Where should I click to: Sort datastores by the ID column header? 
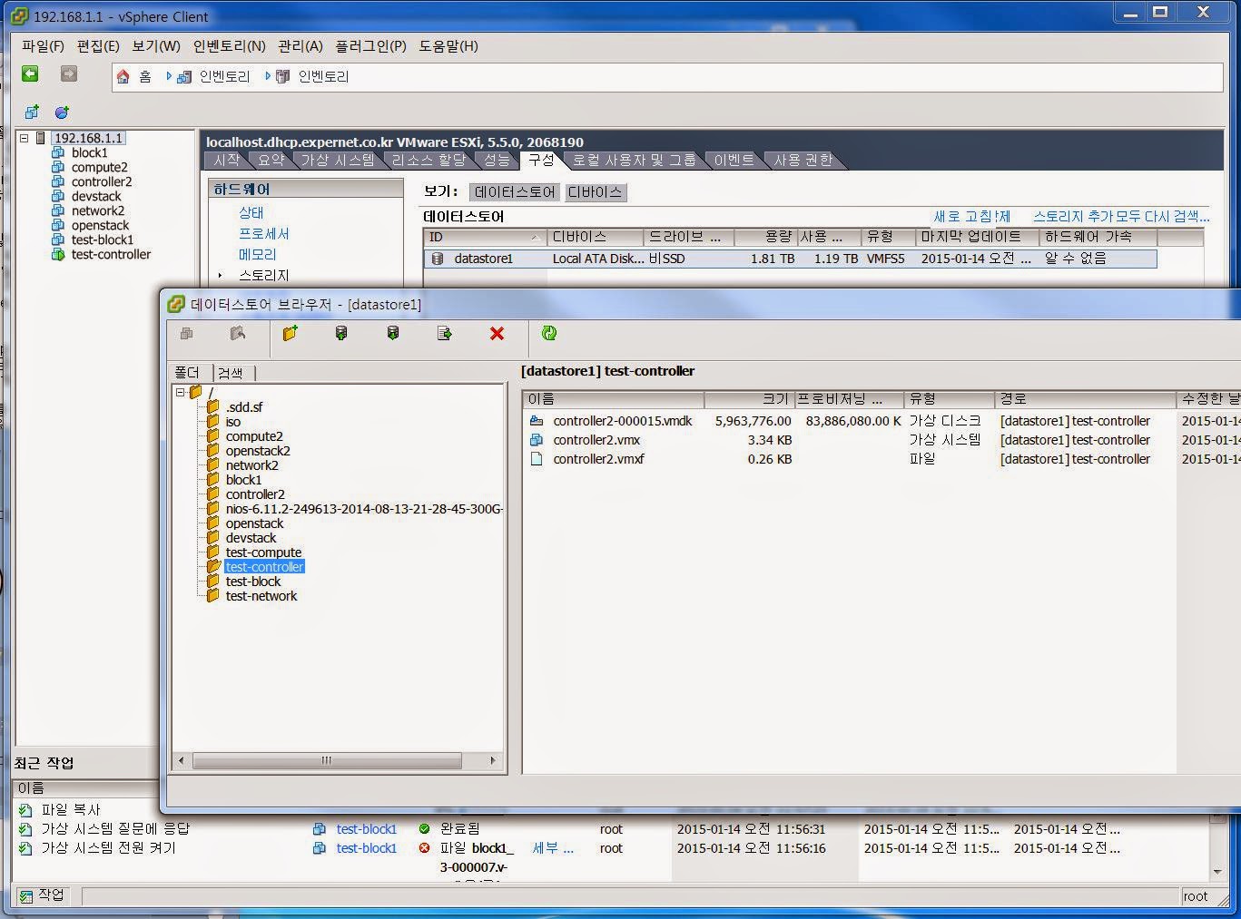(486, 237)
